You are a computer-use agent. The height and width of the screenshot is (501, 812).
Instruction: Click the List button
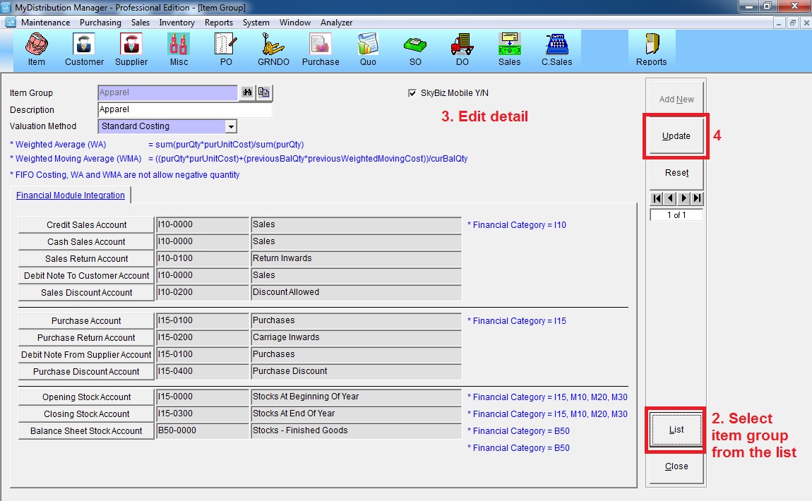click(x=676, y=429)
